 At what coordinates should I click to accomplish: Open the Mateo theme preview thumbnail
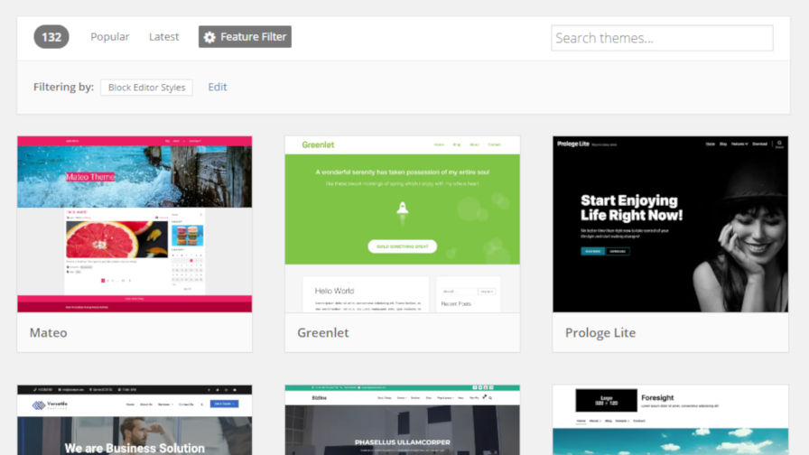pyautogui.click(x=135, y=224)
